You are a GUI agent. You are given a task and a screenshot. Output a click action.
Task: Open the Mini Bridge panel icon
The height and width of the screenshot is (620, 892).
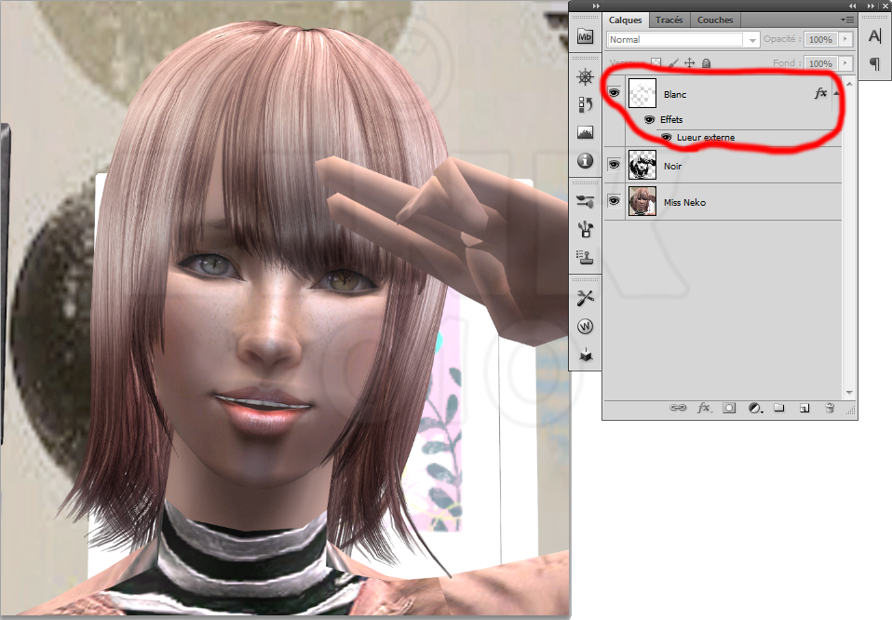point(585,37)
